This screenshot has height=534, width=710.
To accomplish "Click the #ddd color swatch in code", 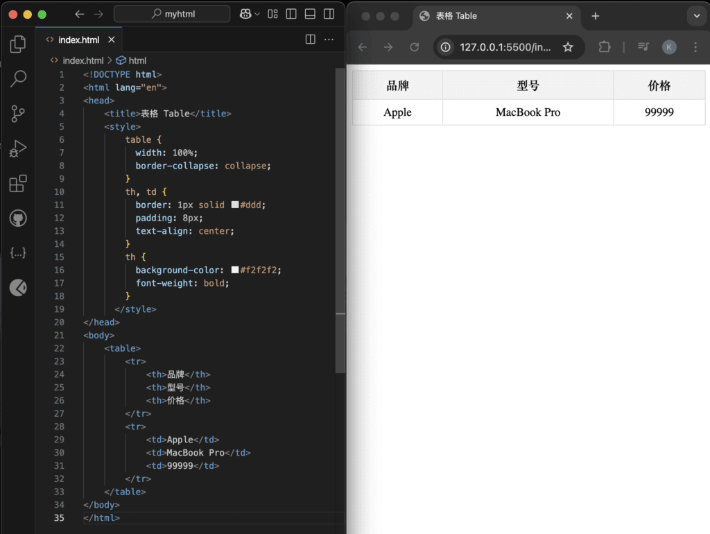I will (x=235, y=205).
